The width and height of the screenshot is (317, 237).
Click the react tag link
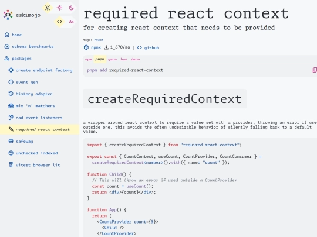[99, 40]
